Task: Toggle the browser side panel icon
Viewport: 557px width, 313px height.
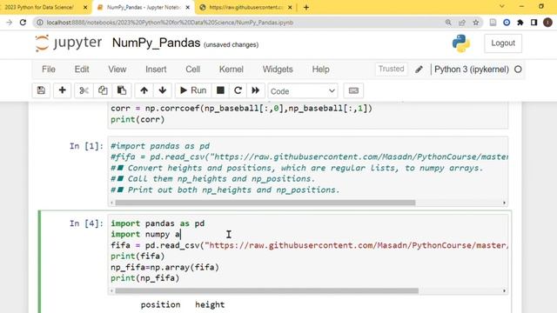Action: 534,23
